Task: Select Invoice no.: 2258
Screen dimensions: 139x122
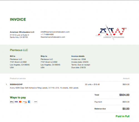Action: click(x=78, y=59)
